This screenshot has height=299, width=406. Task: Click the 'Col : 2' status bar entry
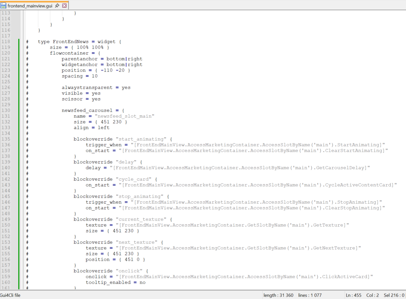[372, 295]
